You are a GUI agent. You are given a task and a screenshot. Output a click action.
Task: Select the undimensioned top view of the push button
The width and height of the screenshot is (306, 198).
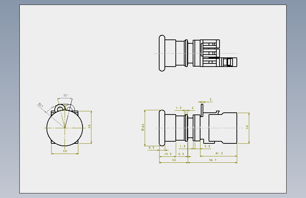198,53
